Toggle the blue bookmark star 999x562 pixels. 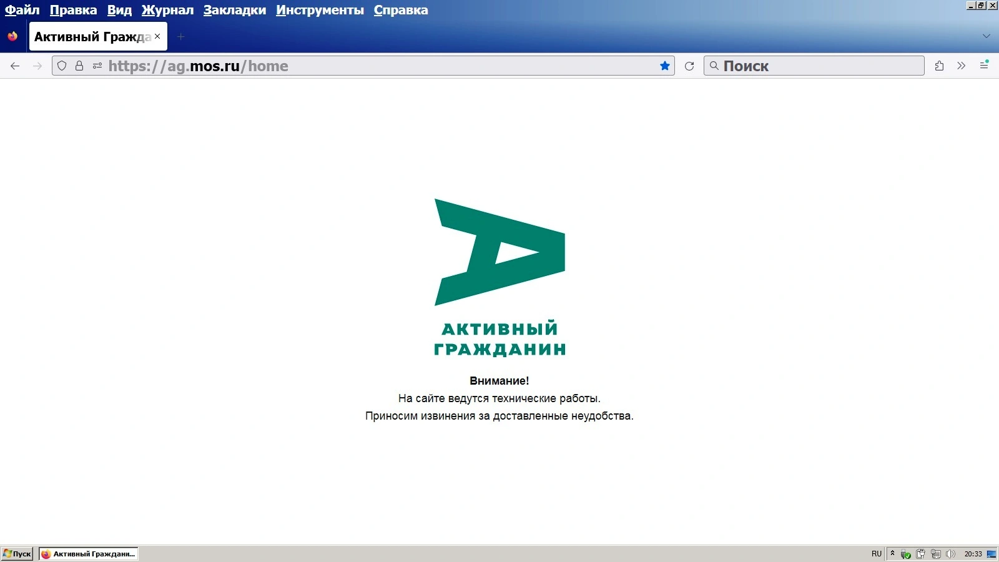(665, 66)
